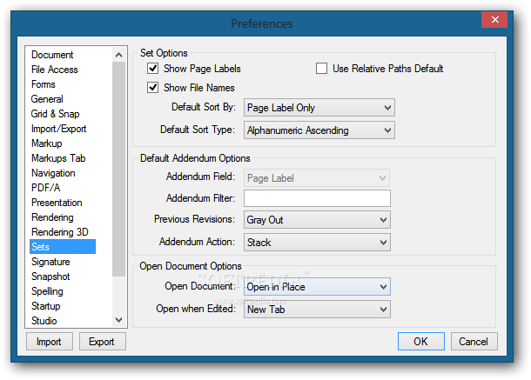The width and height of the screenshot is (531, 380).
Task: Open the General preferences category
Action: coord(47,99)
